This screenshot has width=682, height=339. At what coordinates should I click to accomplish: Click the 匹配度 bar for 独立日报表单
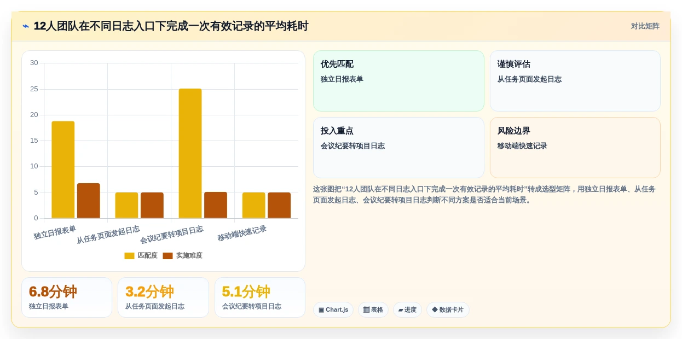[x=63, y=169]
